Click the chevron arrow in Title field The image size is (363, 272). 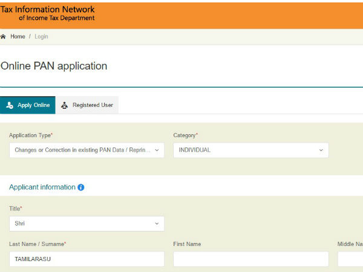[x=157, y=224]
